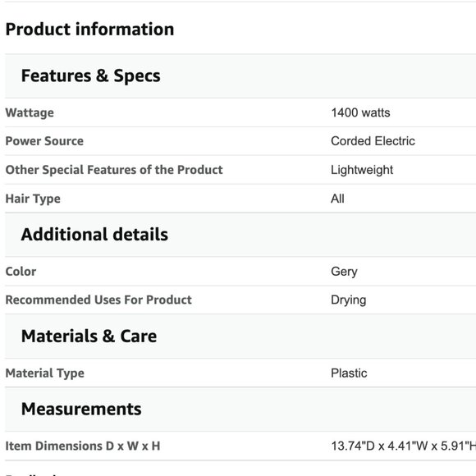
Task: Select the Power Source label
Action: coord(44,141)
